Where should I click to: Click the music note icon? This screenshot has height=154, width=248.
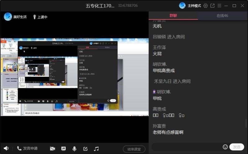click(x=96, y=149)
